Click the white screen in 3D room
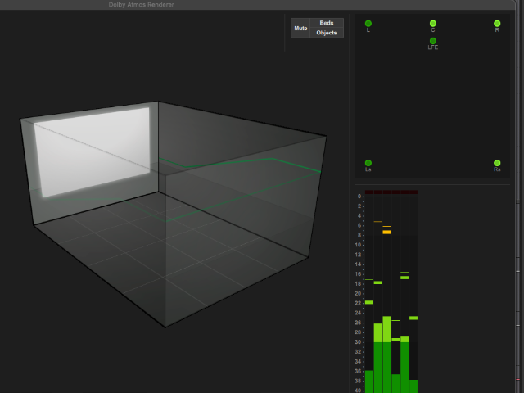 pos(92,154)
